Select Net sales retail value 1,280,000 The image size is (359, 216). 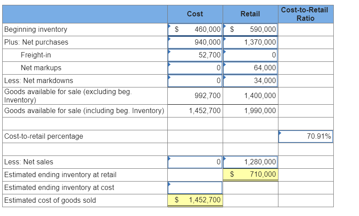pyautogui.click(x=250, y=162)
